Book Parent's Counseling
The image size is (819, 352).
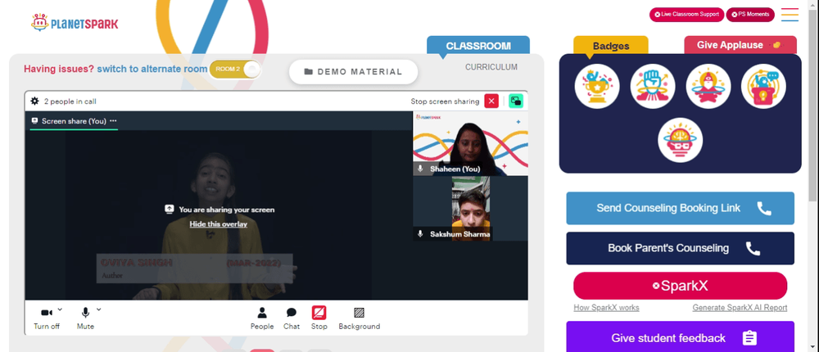[680, 248]
